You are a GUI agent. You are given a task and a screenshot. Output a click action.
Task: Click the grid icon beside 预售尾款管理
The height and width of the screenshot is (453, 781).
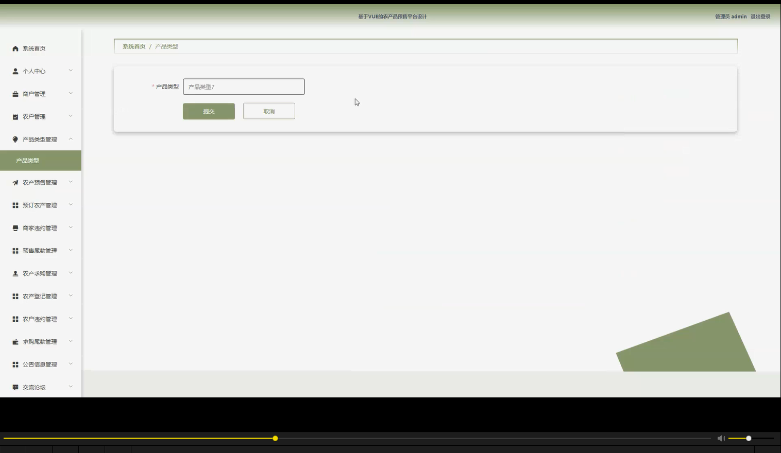click(15, 251)
